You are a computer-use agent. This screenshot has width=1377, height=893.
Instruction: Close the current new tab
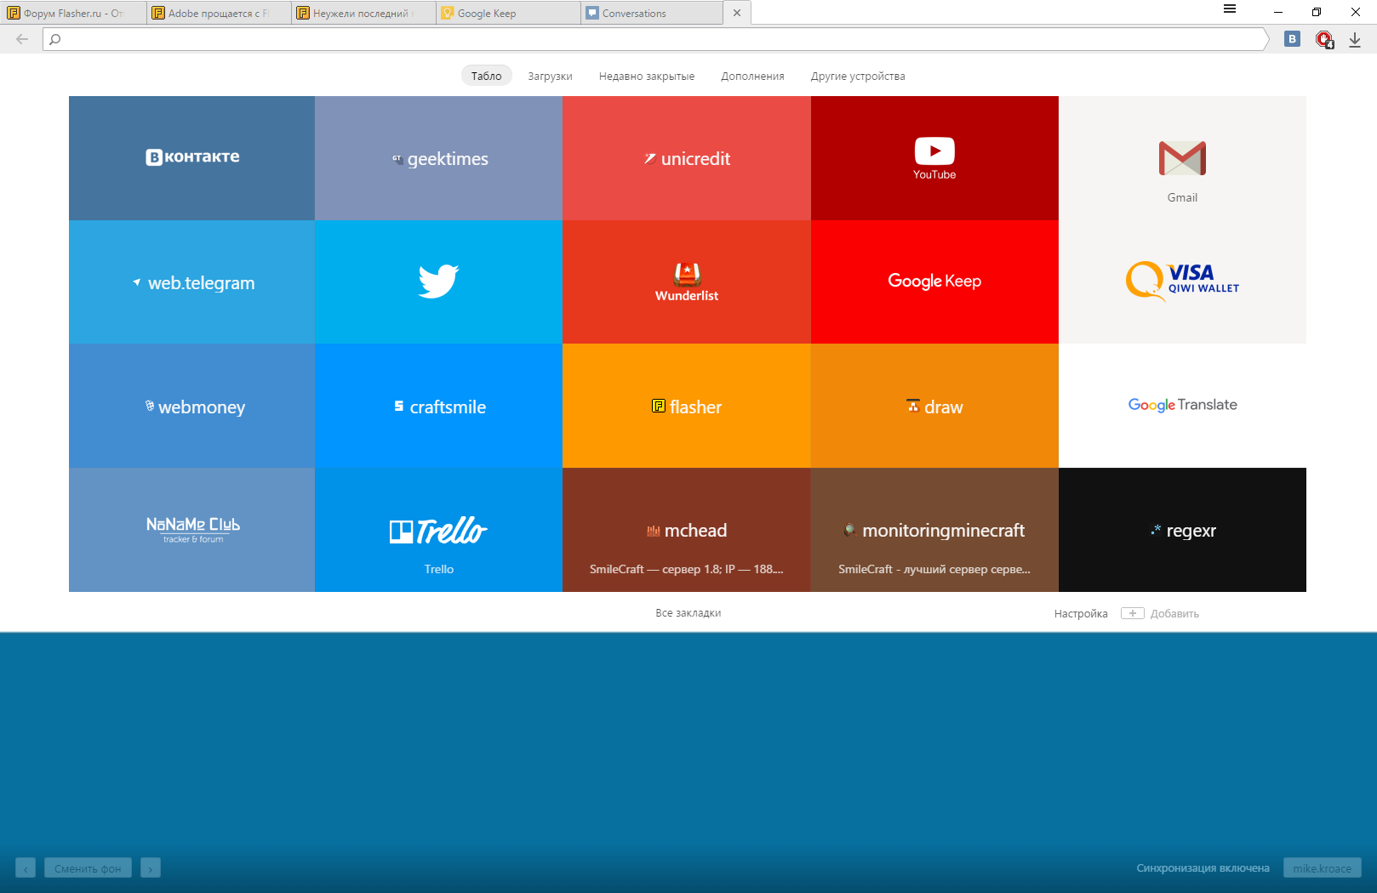point(737,13)
